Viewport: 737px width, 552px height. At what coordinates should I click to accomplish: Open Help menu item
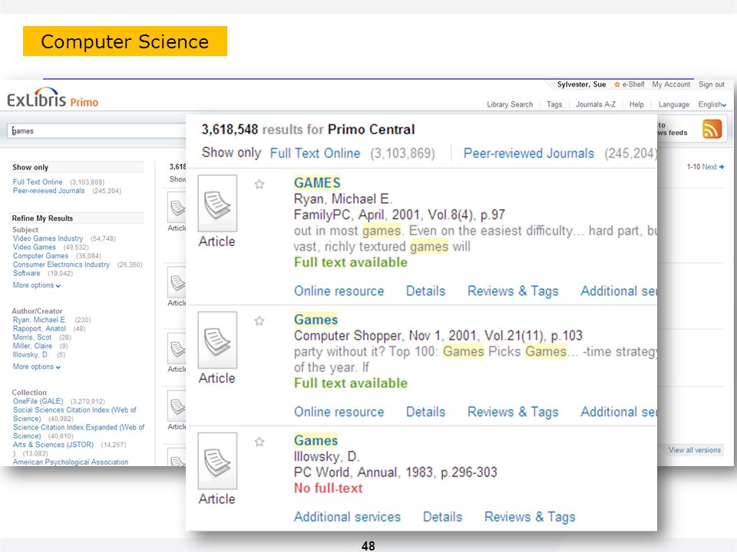(636, 105)
